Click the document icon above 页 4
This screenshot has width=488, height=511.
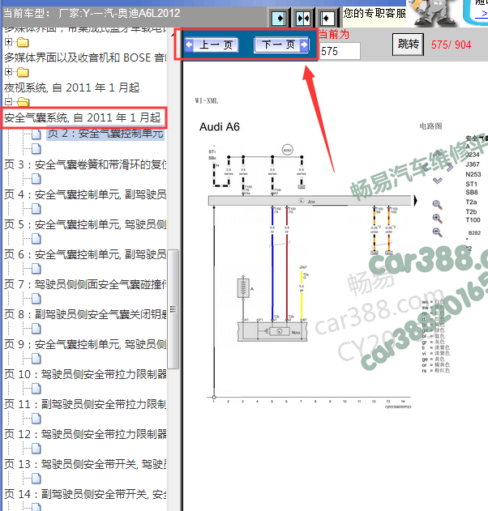(x=36, y=179)
